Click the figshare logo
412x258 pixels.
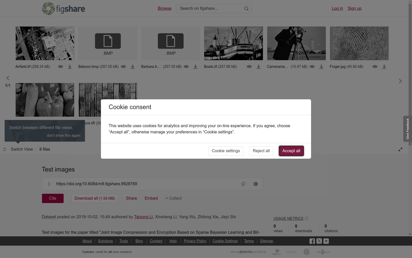tap(63, 9)
